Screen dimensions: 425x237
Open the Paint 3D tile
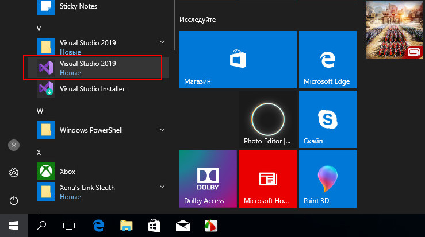click(328, 179)
